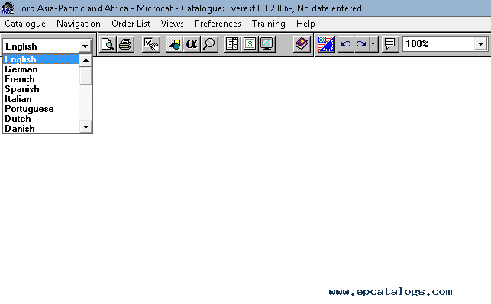Open the 100% zoom level dropdown
The image size is (491, 304).
point(480,44)
